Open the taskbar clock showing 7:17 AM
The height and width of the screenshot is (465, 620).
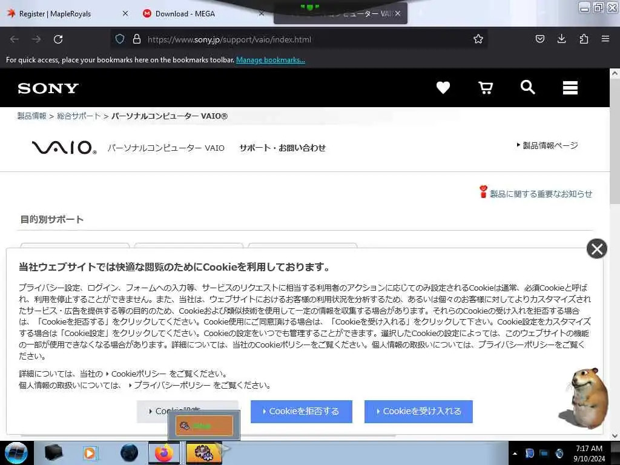pos(589,453)
